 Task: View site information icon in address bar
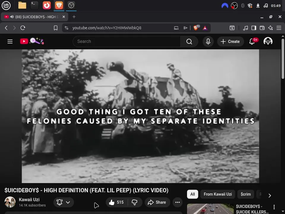pos(66,28)
